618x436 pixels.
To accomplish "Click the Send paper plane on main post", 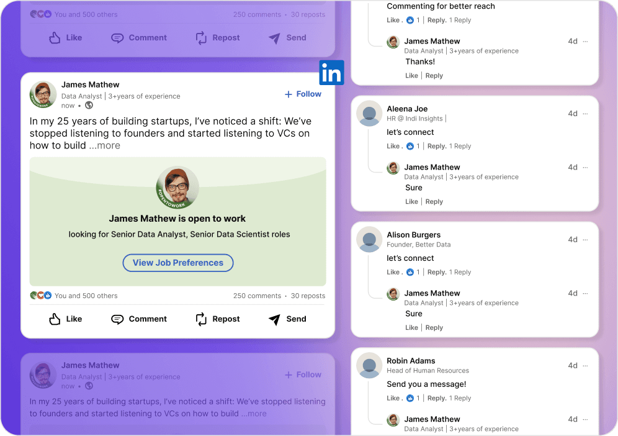I will tap(274, 319).
